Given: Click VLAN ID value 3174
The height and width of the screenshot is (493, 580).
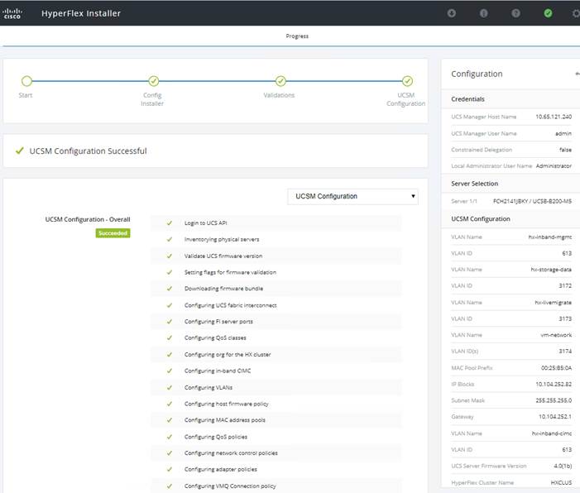Looking at the screenshot, I should 565,352.
